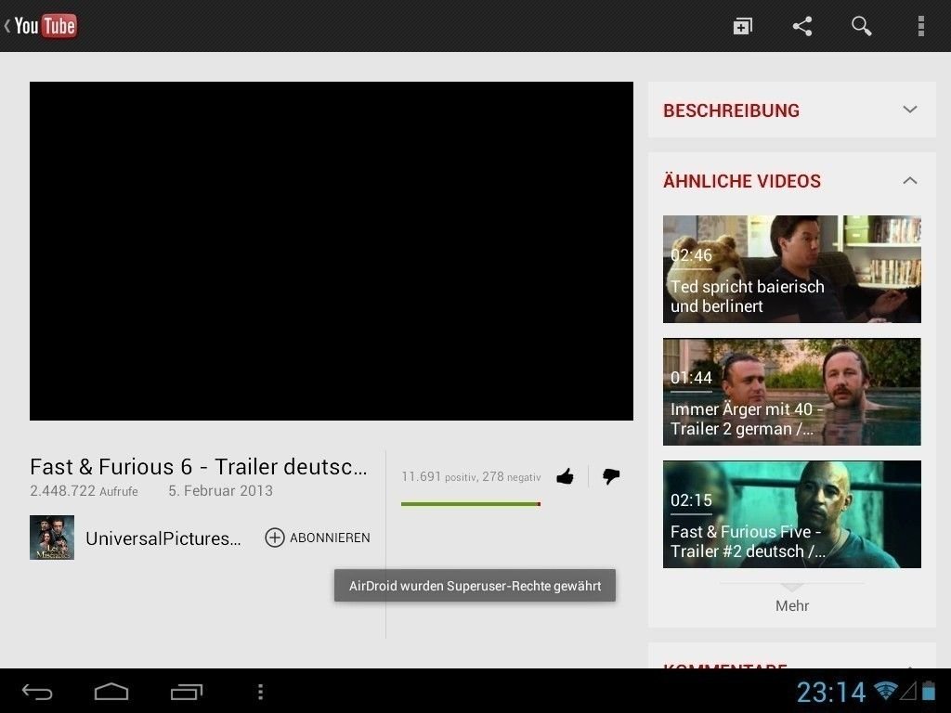
Task: Open the Beschreibung header
Action: click(792, 110)
